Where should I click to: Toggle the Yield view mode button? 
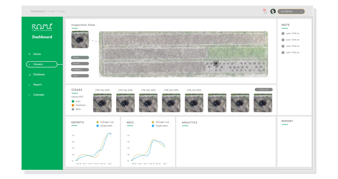click(80, 76)
